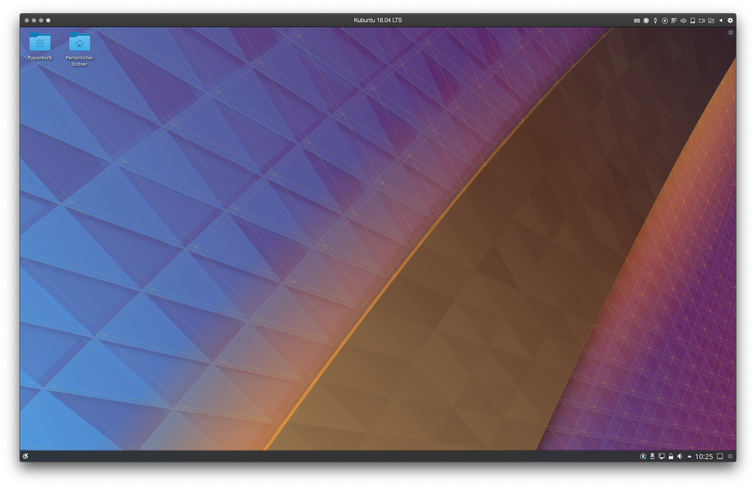Click the CPU chip icon in title bar

pyautogui.click(x=646, y=21)
